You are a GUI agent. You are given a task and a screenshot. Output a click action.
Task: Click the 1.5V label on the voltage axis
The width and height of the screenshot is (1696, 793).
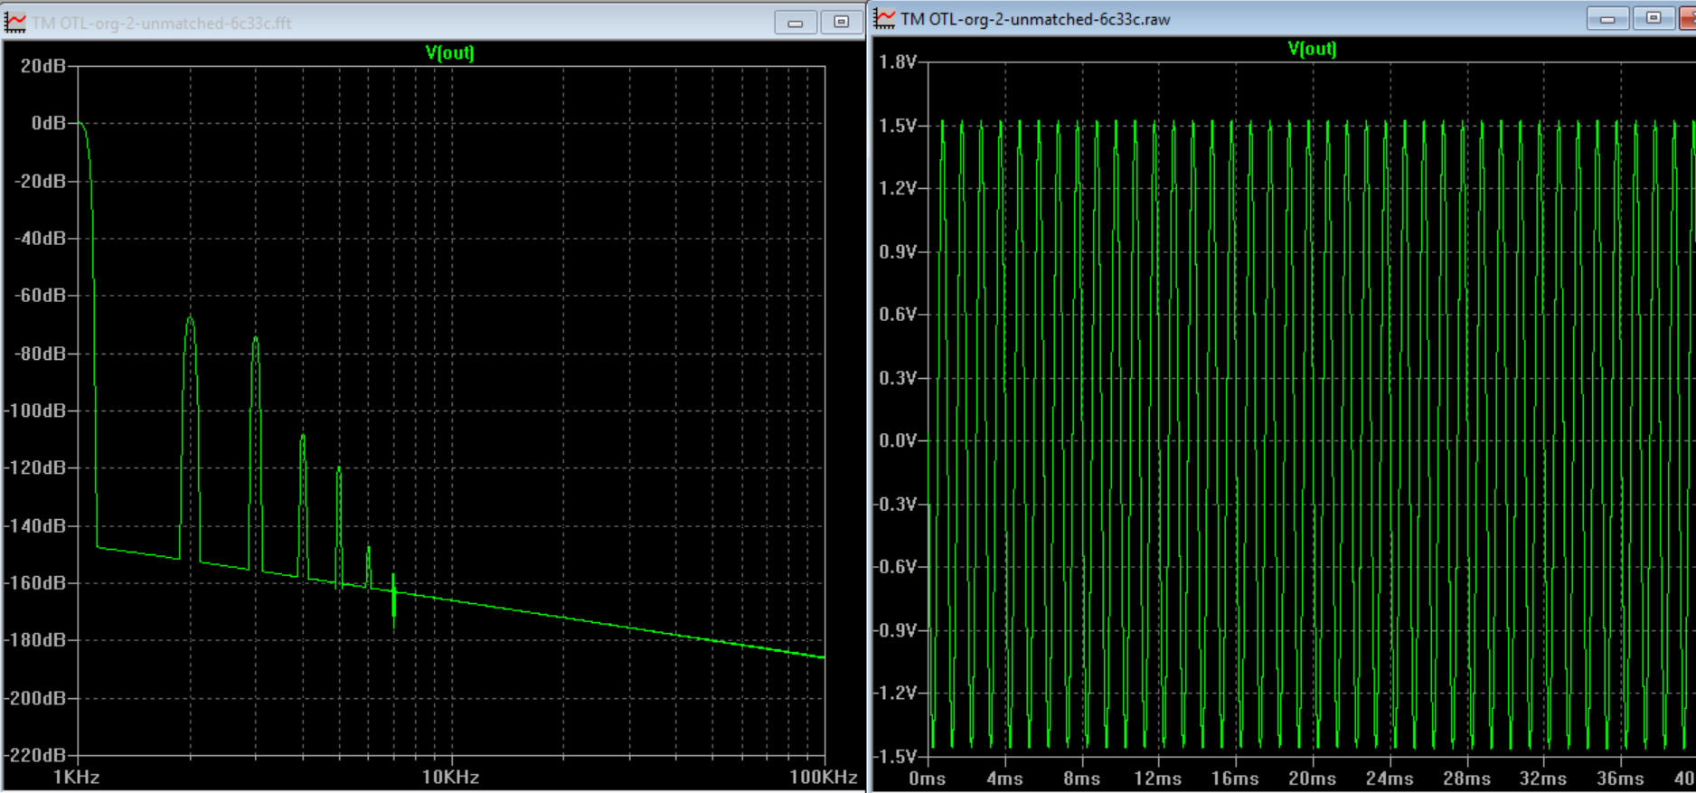pyautogui.click(x=898, y=126)
